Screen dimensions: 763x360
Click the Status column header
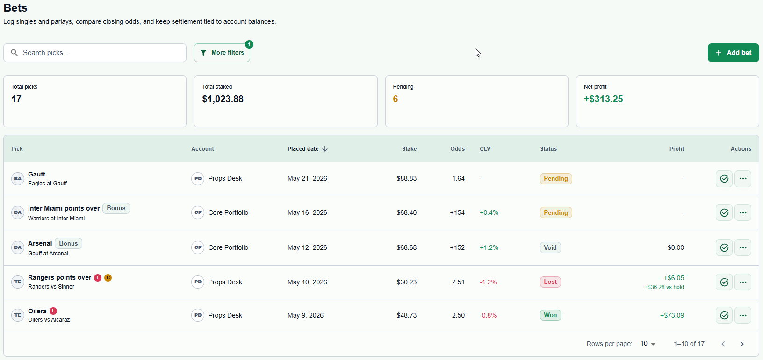click(548, 149)
